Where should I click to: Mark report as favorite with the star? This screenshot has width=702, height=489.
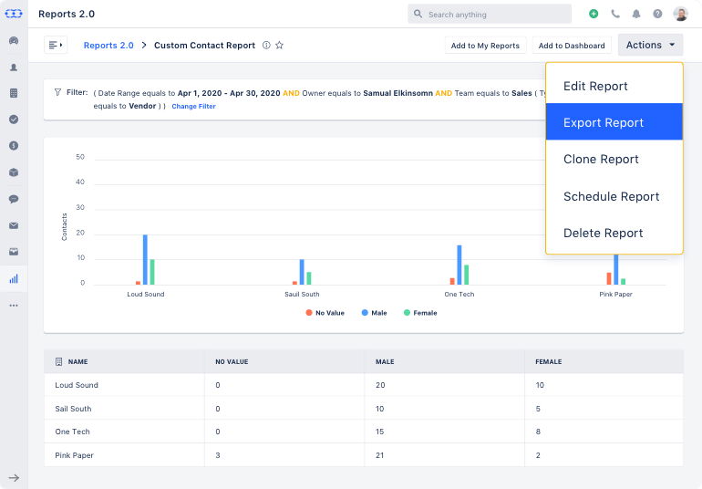click(280, 46)
